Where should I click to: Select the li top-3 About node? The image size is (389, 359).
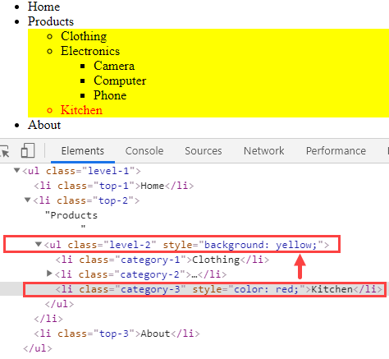(117, 334)
